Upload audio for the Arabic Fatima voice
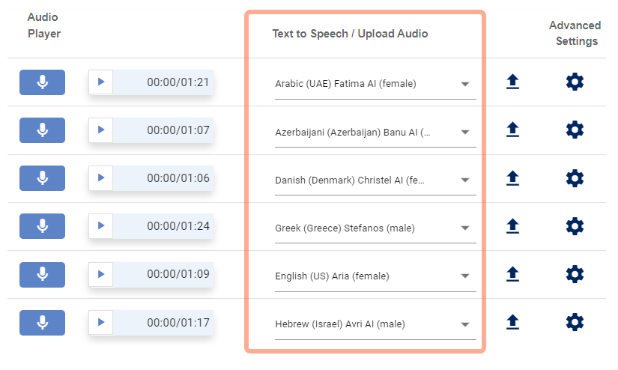618x370 pixels. coord(512,82)
